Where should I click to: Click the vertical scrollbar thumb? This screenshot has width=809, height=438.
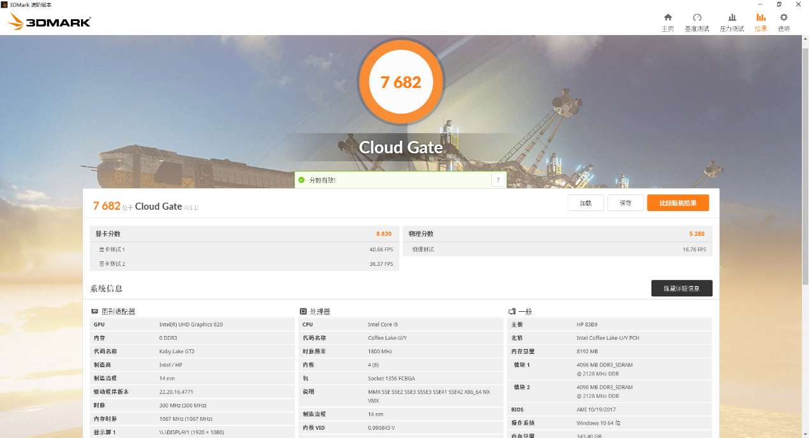pos(805,166)
